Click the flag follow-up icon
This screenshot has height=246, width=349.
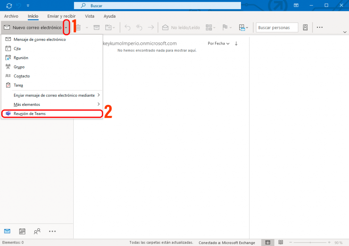click(225, 27)
